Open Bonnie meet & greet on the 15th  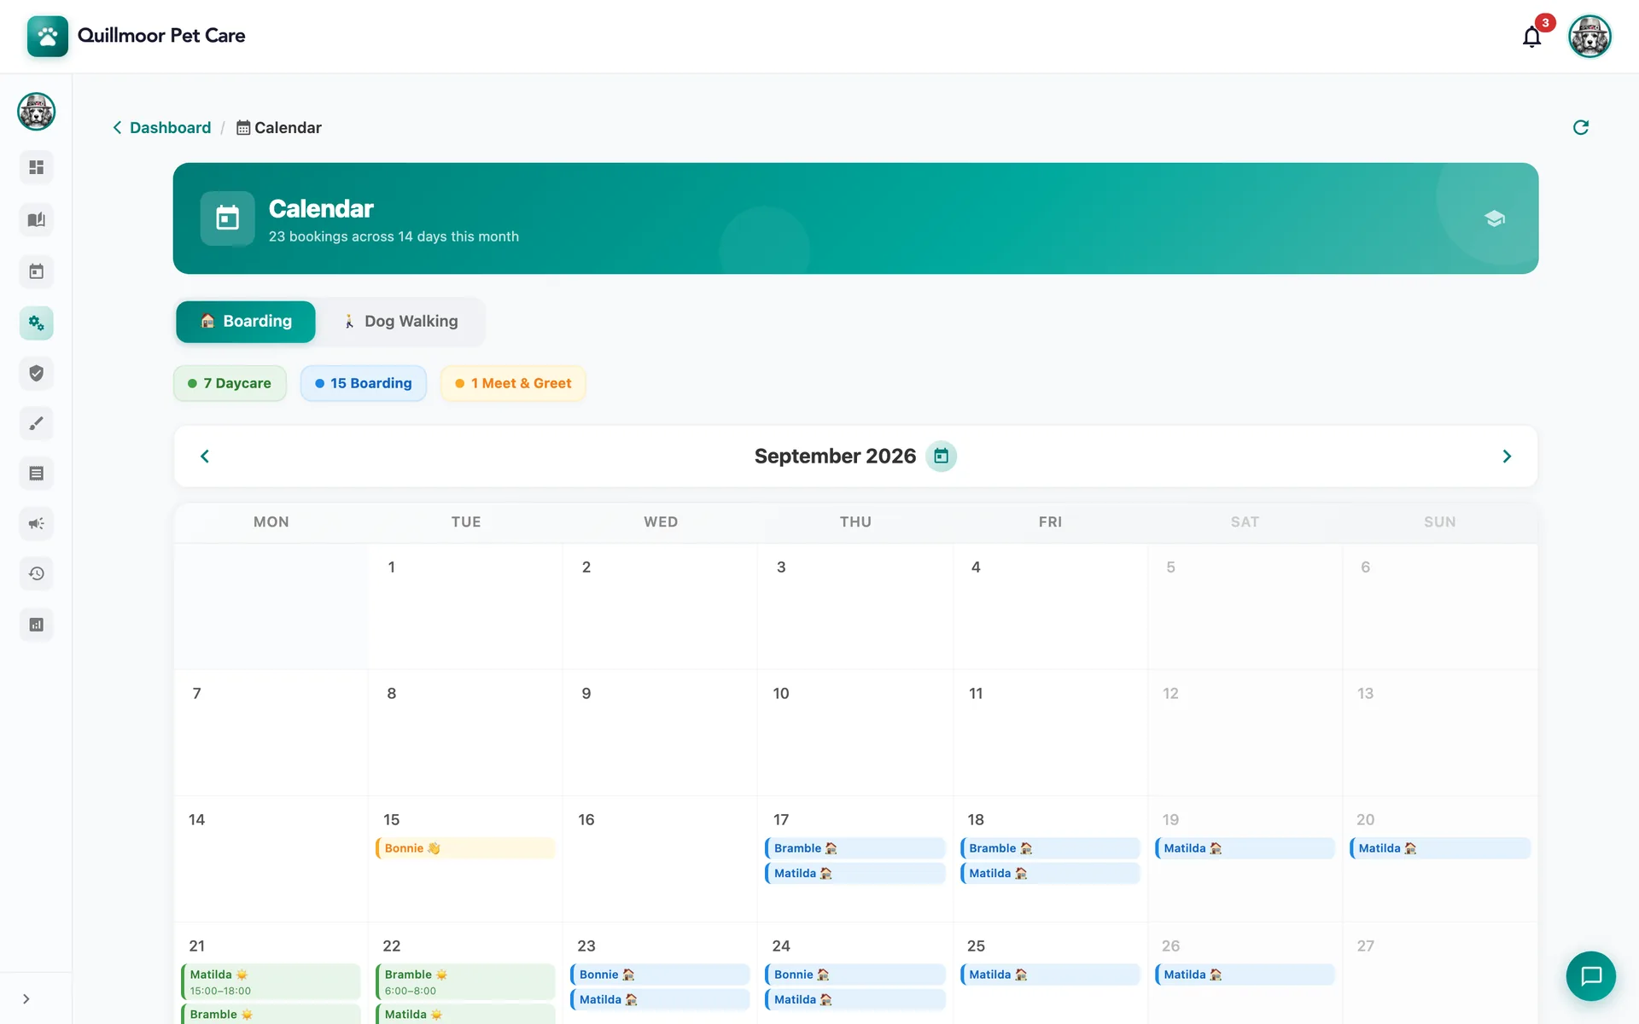(465, 848)
